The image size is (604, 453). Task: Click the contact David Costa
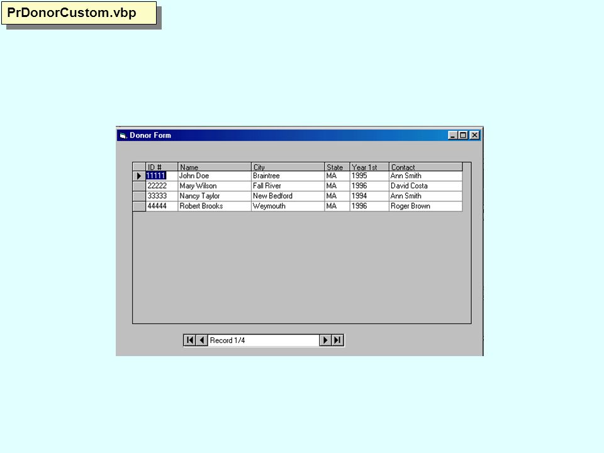tap(426, 186)
